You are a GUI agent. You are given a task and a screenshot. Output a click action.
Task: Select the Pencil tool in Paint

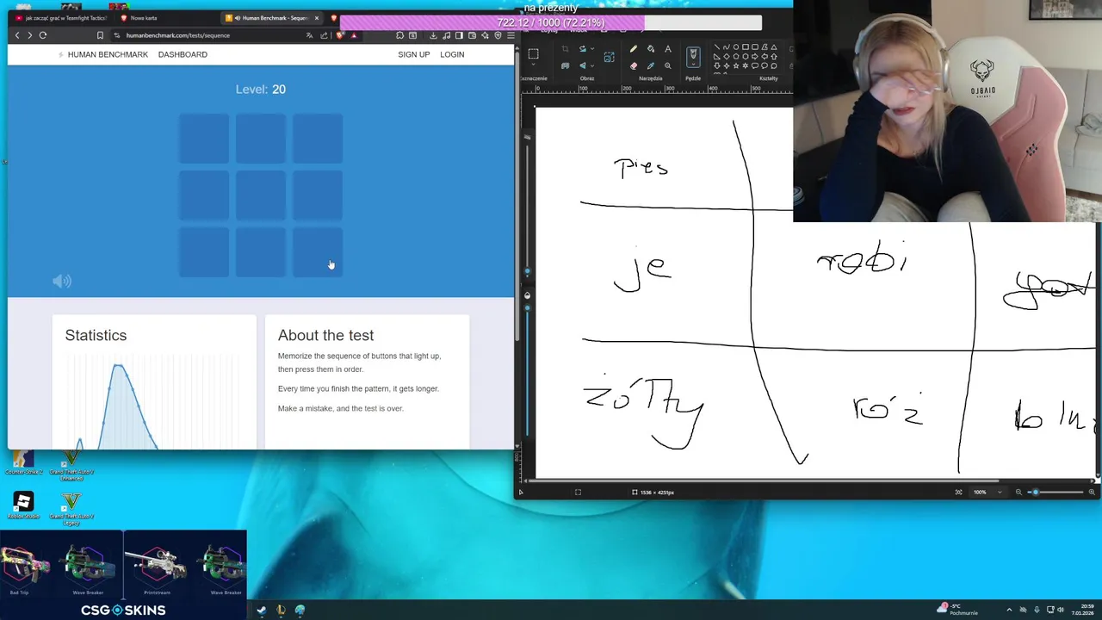(634, 49)
